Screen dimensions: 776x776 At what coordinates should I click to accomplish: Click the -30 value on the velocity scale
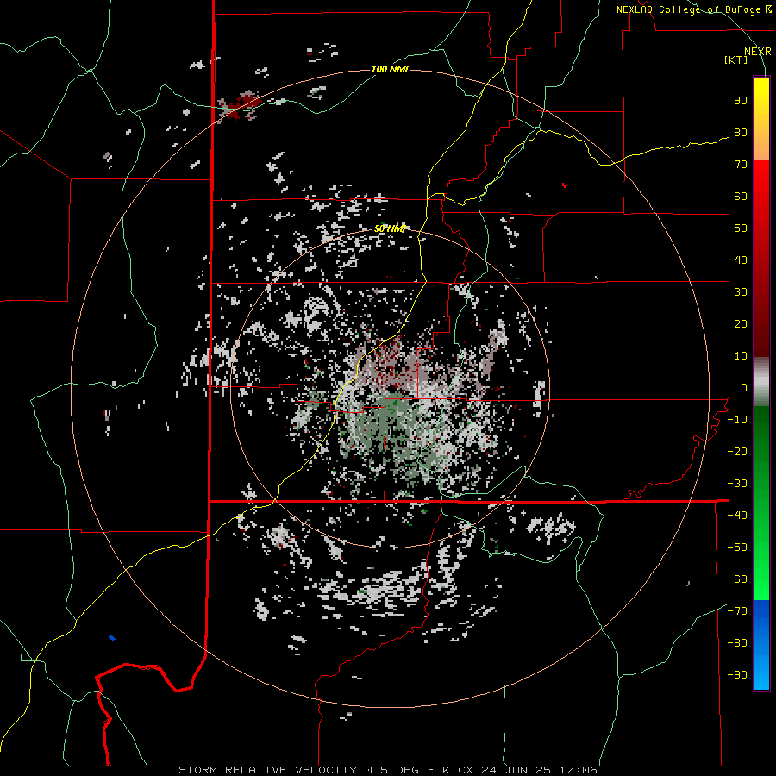(x=737, y=484)
